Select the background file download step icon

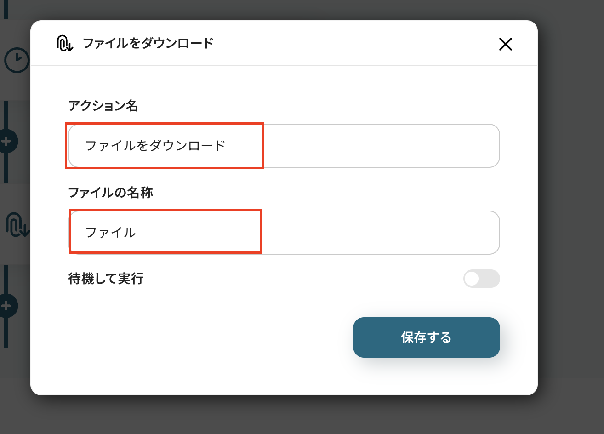point(16,224)
